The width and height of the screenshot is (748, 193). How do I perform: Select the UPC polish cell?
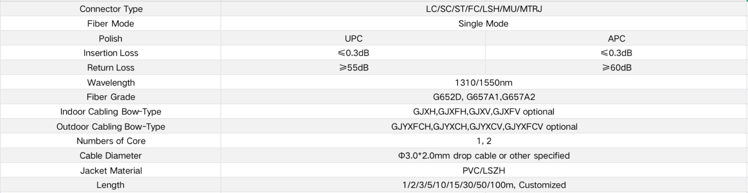pos(353,38)
